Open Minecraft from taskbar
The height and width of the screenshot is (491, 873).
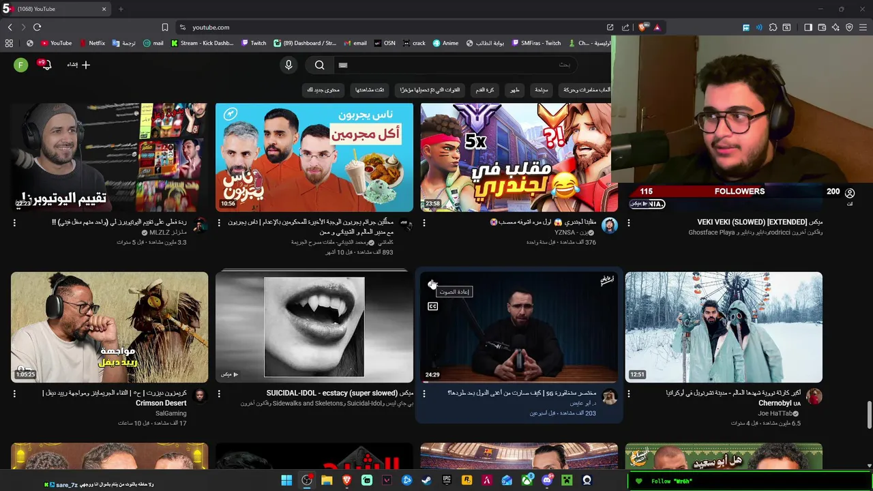566,480
